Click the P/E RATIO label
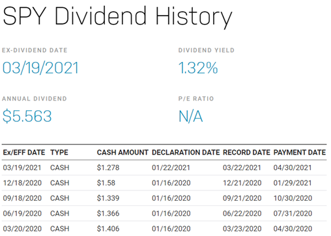Viewport: 331px width, 236px height. click(196, 98)
